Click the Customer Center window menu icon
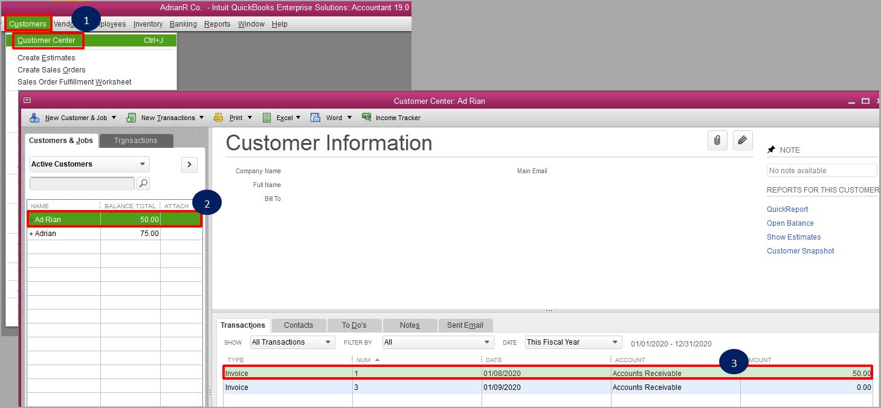The height and width of the screenshot is (408, 881). tap(27, 101)
